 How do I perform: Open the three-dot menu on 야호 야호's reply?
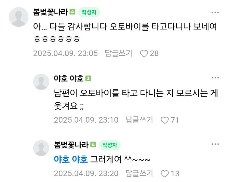point(215,78)
